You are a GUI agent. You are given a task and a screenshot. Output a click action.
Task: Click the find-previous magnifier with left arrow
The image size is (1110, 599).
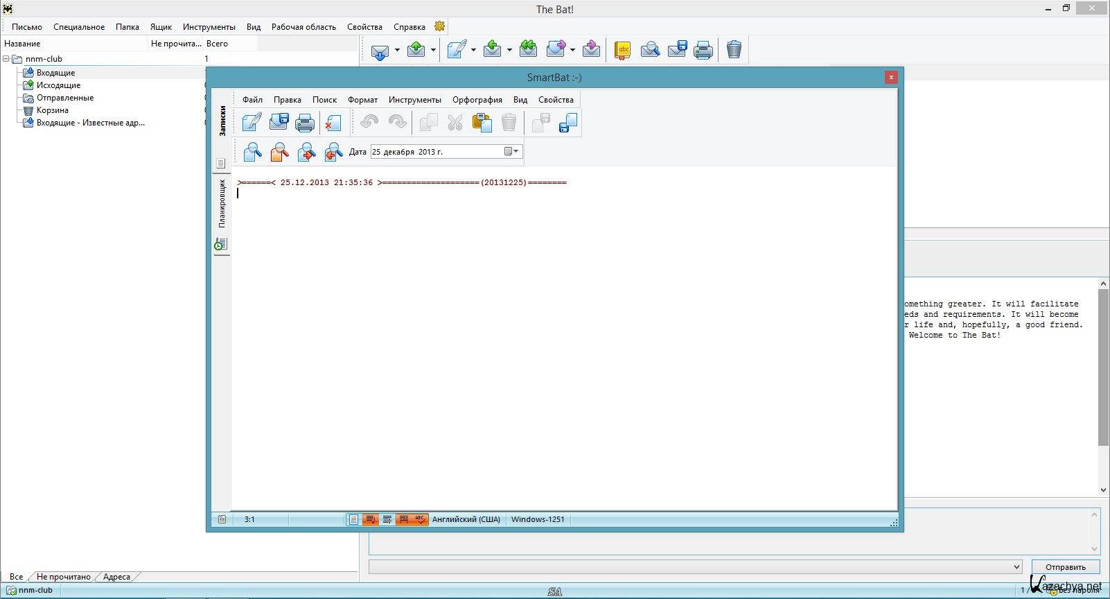click(x=333, y=151)
